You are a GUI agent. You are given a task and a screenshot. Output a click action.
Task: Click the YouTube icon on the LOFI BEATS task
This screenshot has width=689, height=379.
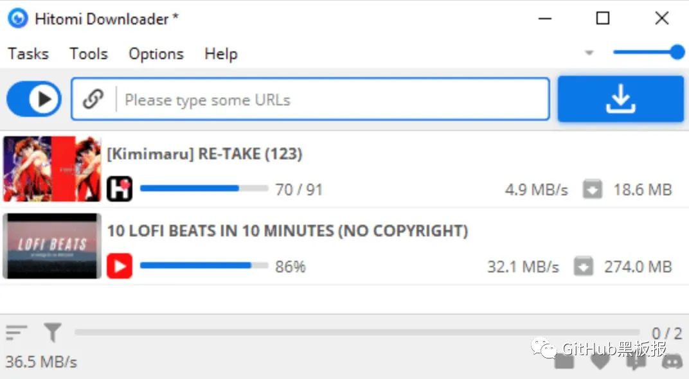(x=120, y=266)
